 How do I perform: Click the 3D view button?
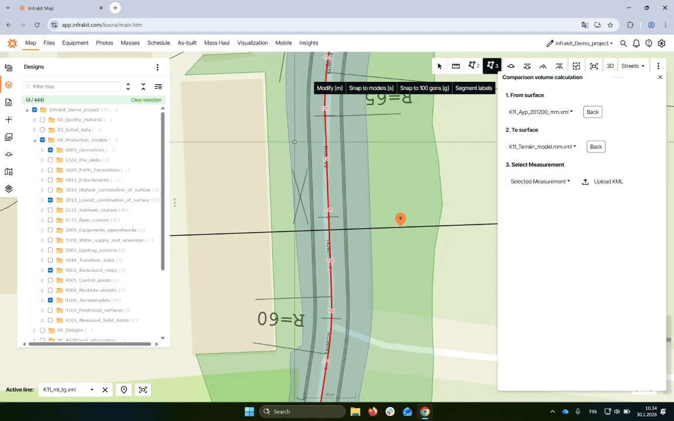pos(610,66)
